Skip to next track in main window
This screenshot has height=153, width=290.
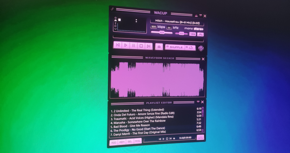pyautogui.click(x=148, y=46)
